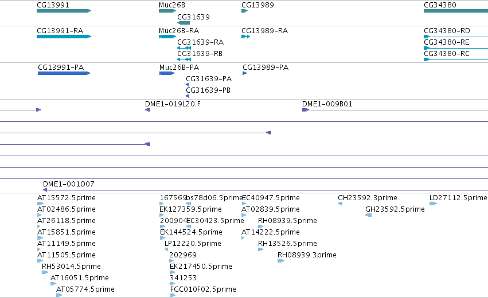Click transcript CG31639-RB

point(200,53)
